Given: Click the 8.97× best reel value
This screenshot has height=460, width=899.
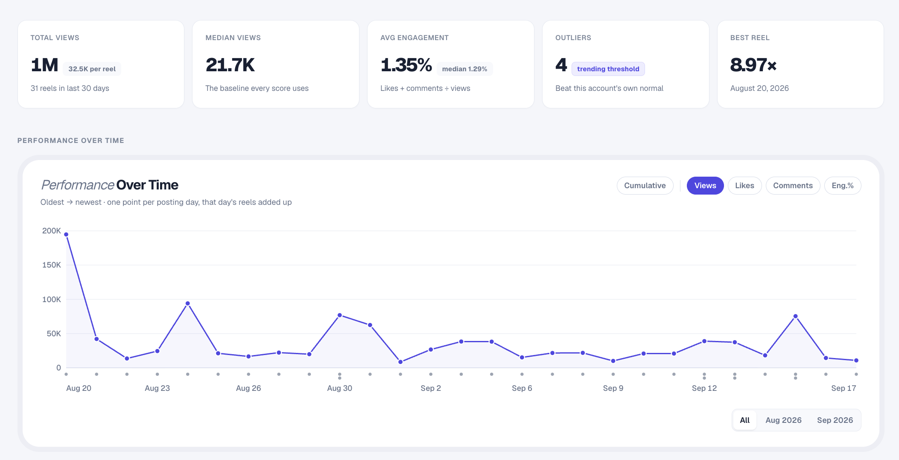Looking at the screenshot, I should (x=753, y=65).
